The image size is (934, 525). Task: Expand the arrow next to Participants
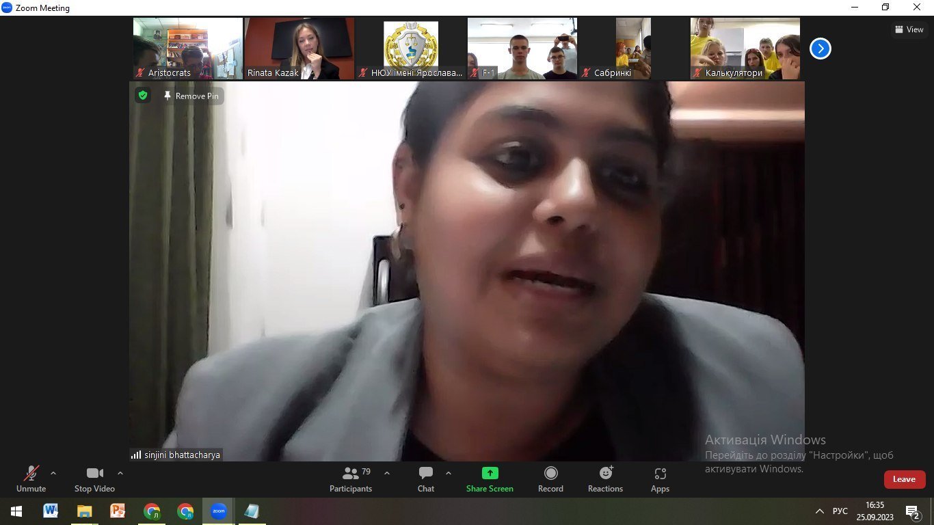pos(387,473)
